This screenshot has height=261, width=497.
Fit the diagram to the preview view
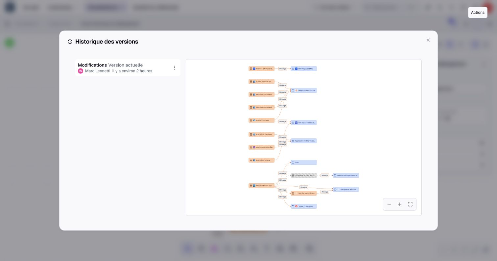coord(410,204)
